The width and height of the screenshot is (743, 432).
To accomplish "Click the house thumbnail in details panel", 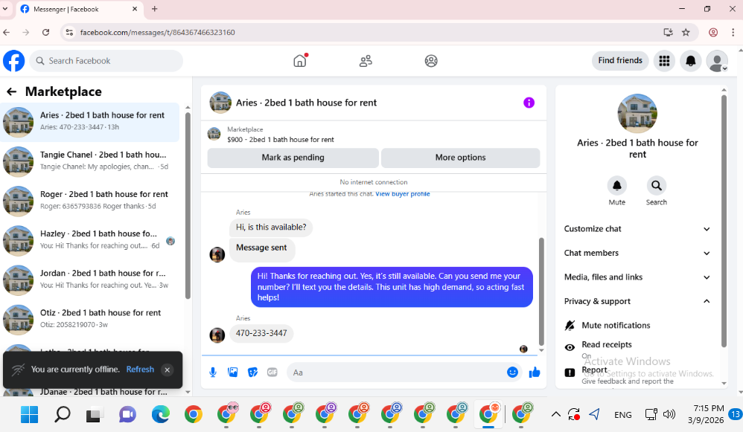I will point(637,114).
